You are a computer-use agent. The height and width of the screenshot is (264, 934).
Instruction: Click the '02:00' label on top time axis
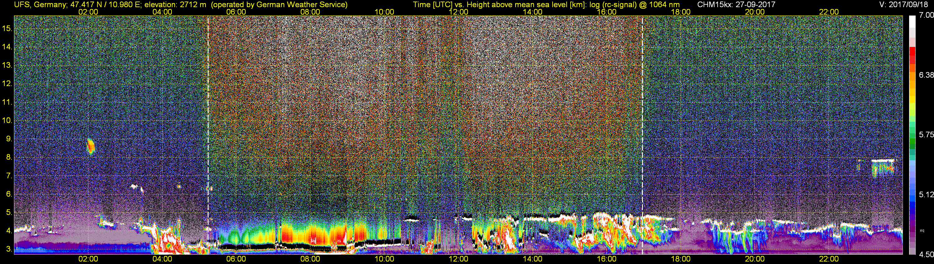pyautogui.click(x=88, y=12)
